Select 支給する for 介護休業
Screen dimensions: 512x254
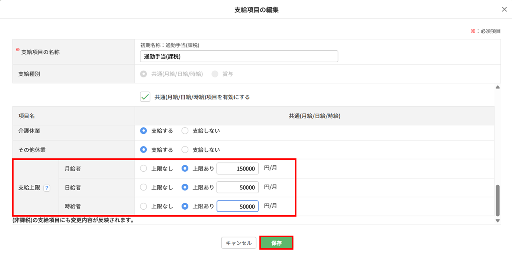click(x=144, y=131)
